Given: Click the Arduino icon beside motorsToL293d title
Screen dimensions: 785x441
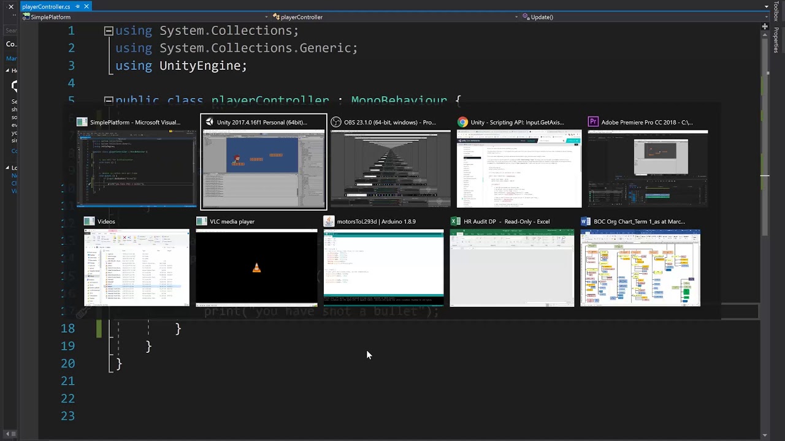Looking at the screenshot, I should 329,221.
